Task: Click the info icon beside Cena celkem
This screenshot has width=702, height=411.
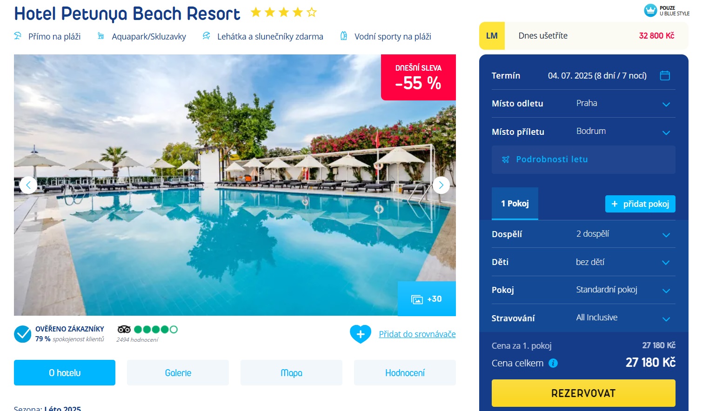Action: pos(553,363)
